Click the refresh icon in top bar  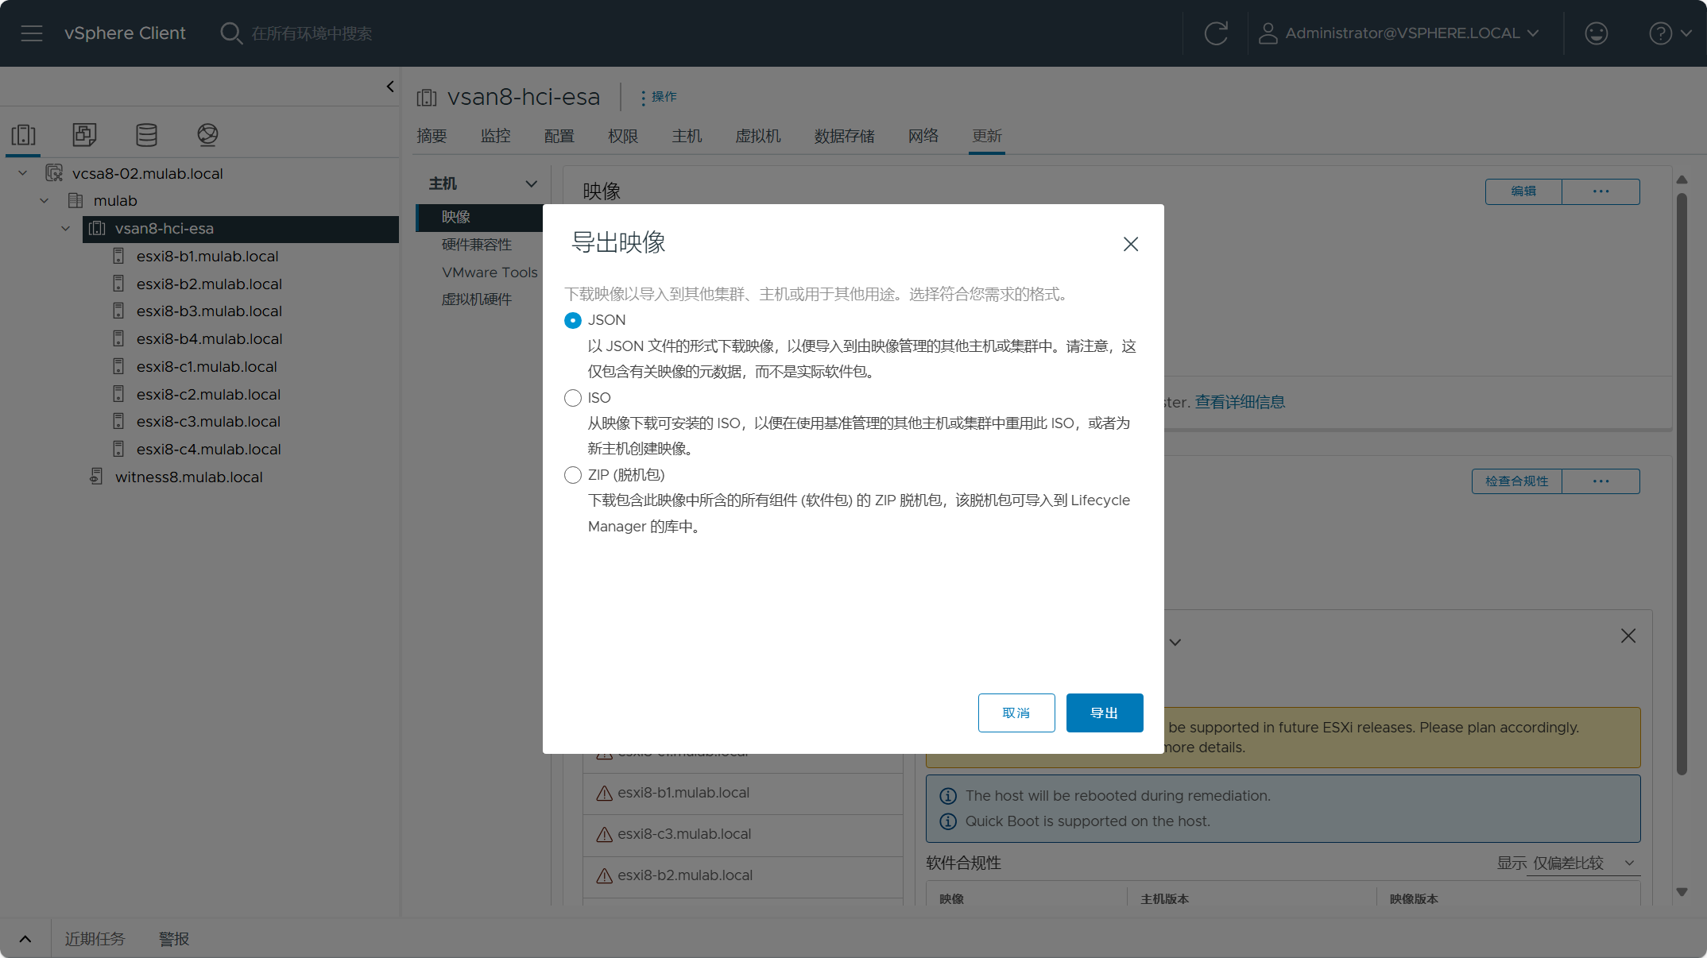[x=1216, y=33]
